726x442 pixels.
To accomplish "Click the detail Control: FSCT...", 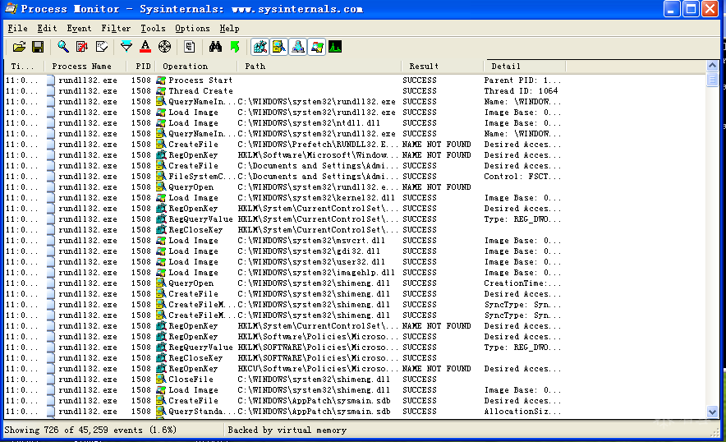I will 522,177.
